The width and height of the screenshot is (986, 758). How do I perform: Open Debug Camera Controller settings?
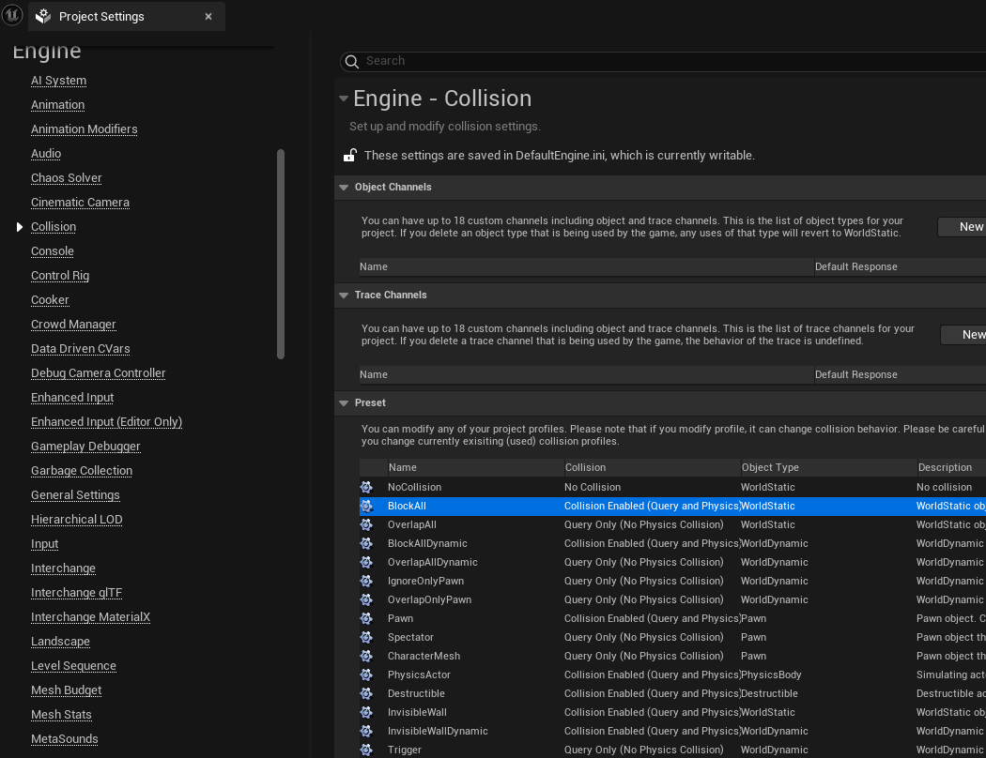click(98, 373)
